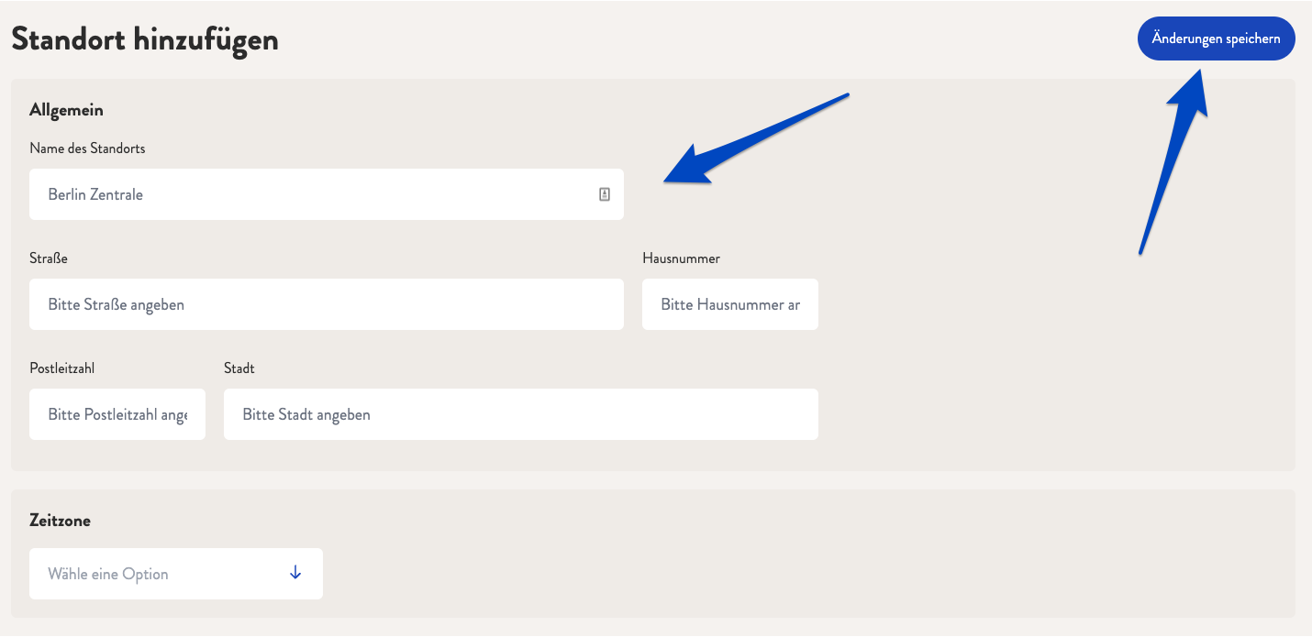Click the contact autofill icon in name field
Screen dimensions: 1312x637
point(605,194)
